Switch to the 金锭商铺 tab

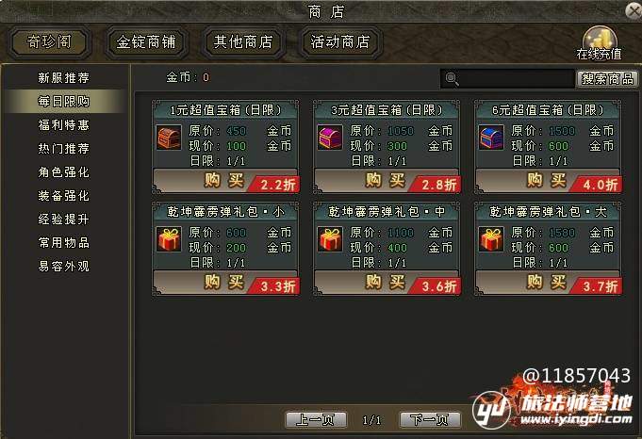(146, 42)
